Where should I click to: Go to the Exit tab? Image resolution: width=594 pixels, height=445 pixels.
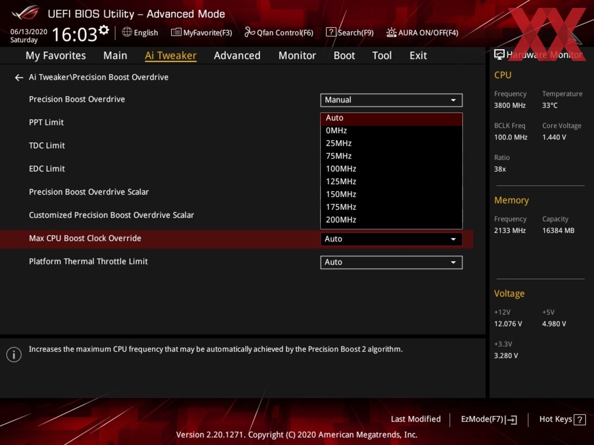(418, 55)
